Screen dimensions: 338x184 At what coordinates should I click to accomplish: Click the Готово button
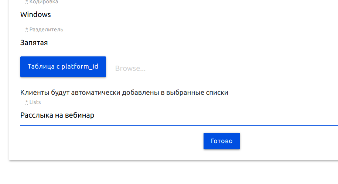click(222, 141)
